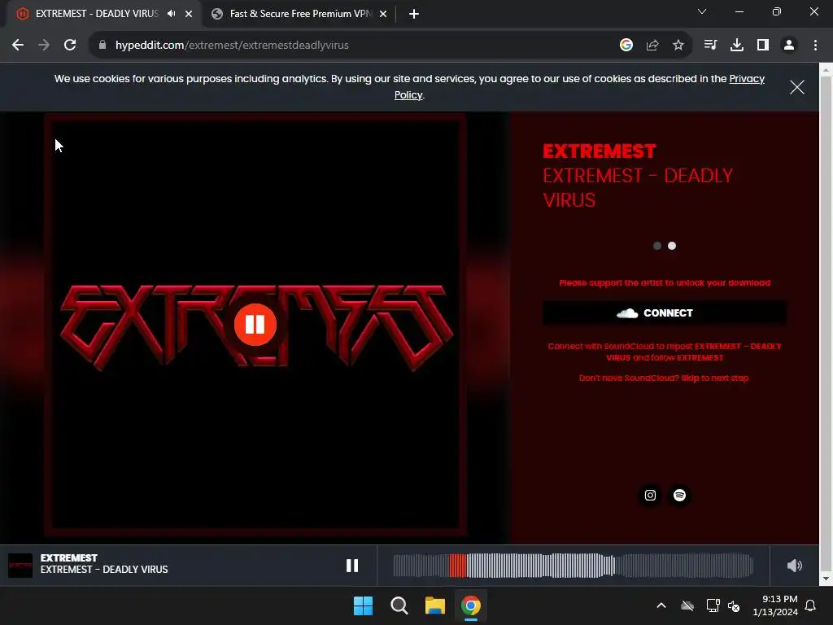Dismiss the cookie notice with the X
The image size is (833, 625).
point(797,87)
